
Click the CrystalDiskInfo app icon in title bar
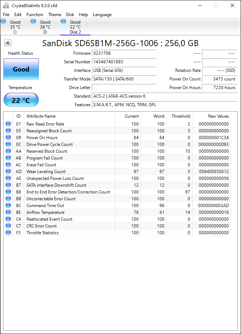pyautogui.click(x=6, y=5)
